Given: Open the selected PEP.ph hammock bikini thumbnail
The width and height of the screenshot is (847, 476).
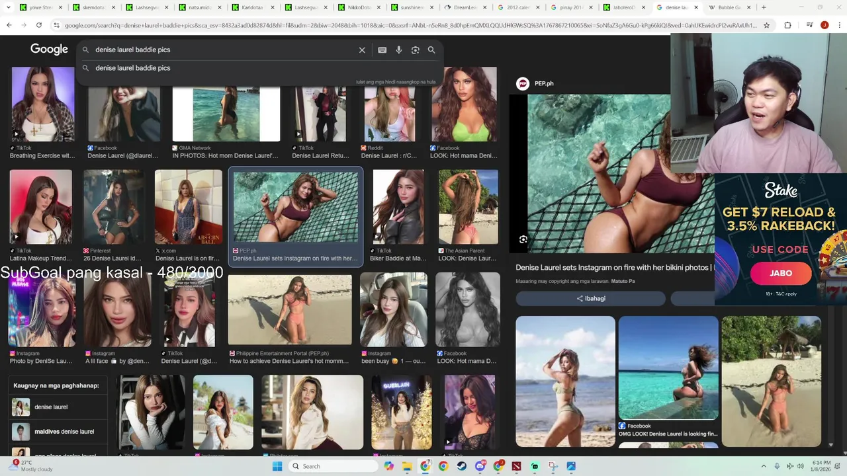Looking at the screenshot, I should [x=295, y=207].
